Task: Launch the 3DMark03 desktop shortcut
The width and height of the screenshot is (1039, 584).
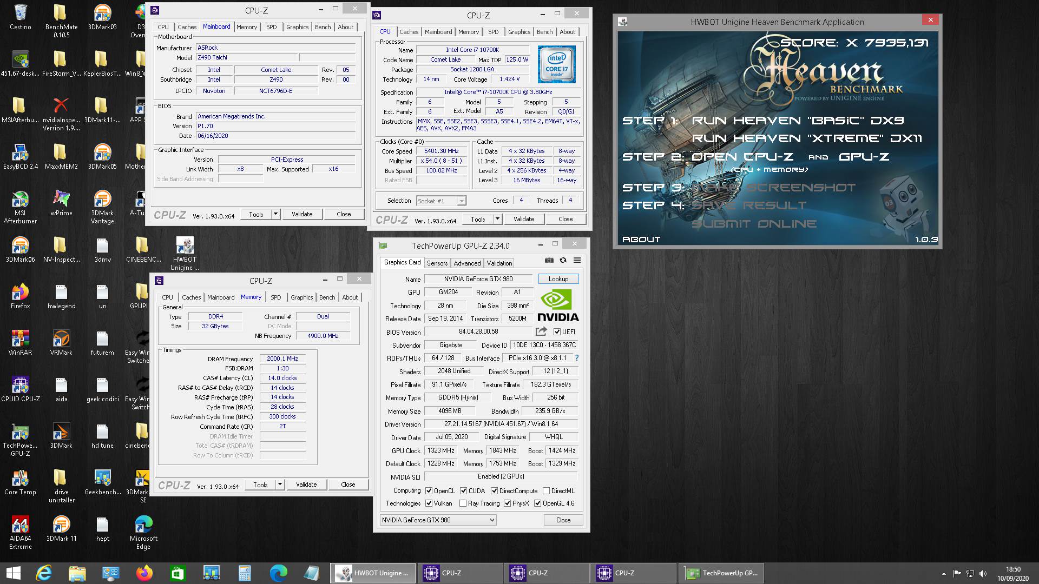Action: click(102, 17)
